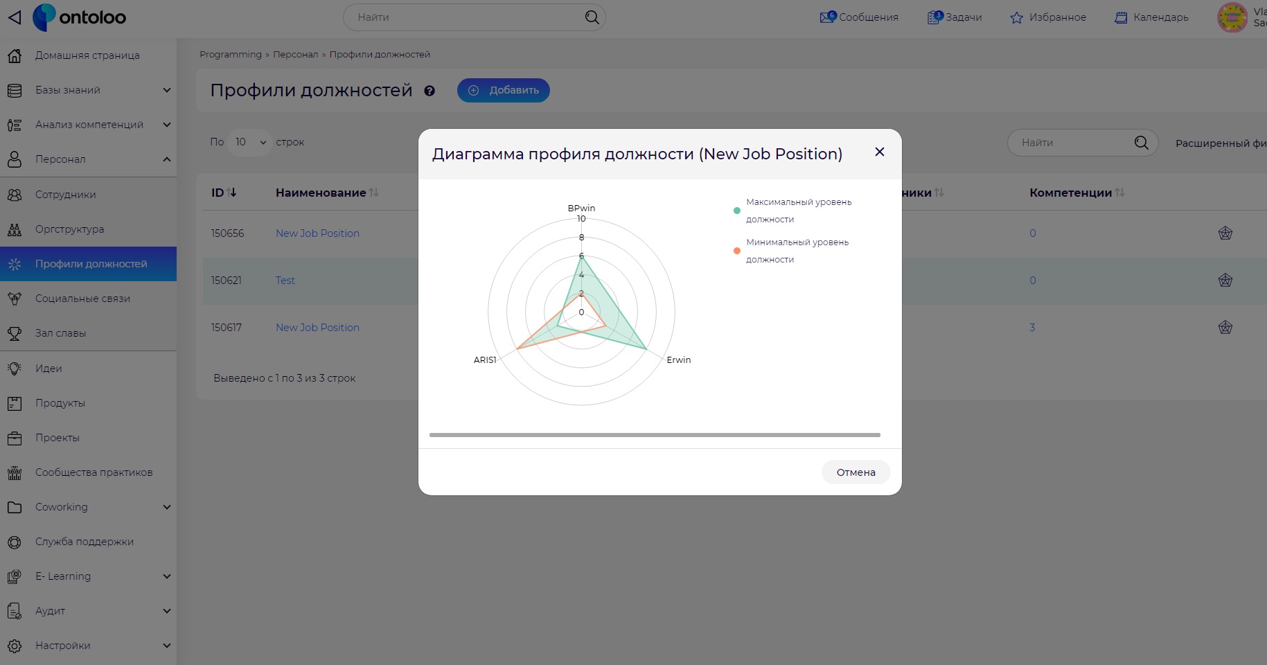The height and width of the screenshot is (665, 1267).
Task: Open radar diagram icon for row 150617
Action: pos(1225,328)
